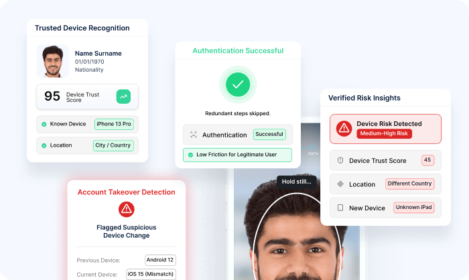Click the Verified Risk Insights heading
The width and height of the screenshot is (469, 280).
click(x=364, y=98)
